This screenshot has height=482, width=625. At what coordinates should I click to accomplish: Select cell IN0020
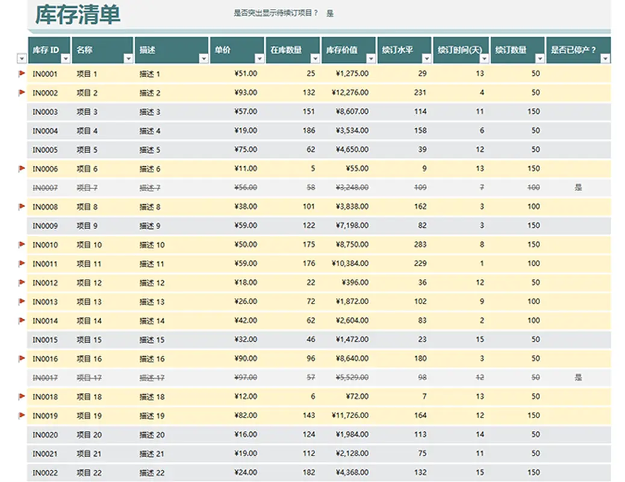45,434
